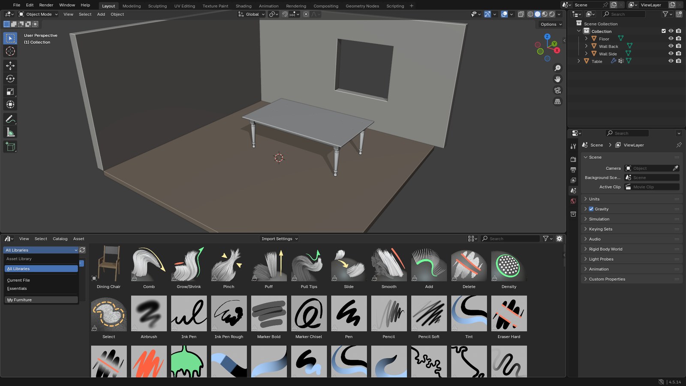Screen dimensions: 686x386
Task: Open the Render menu
Action: click(46, 5)
